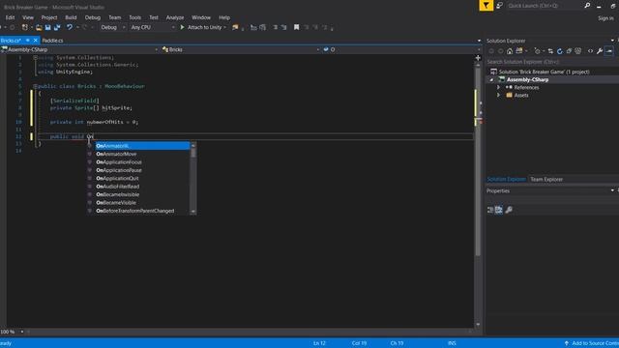
Task: Toggle Show All Files in Solution Explorer
Action: [578, 51]
